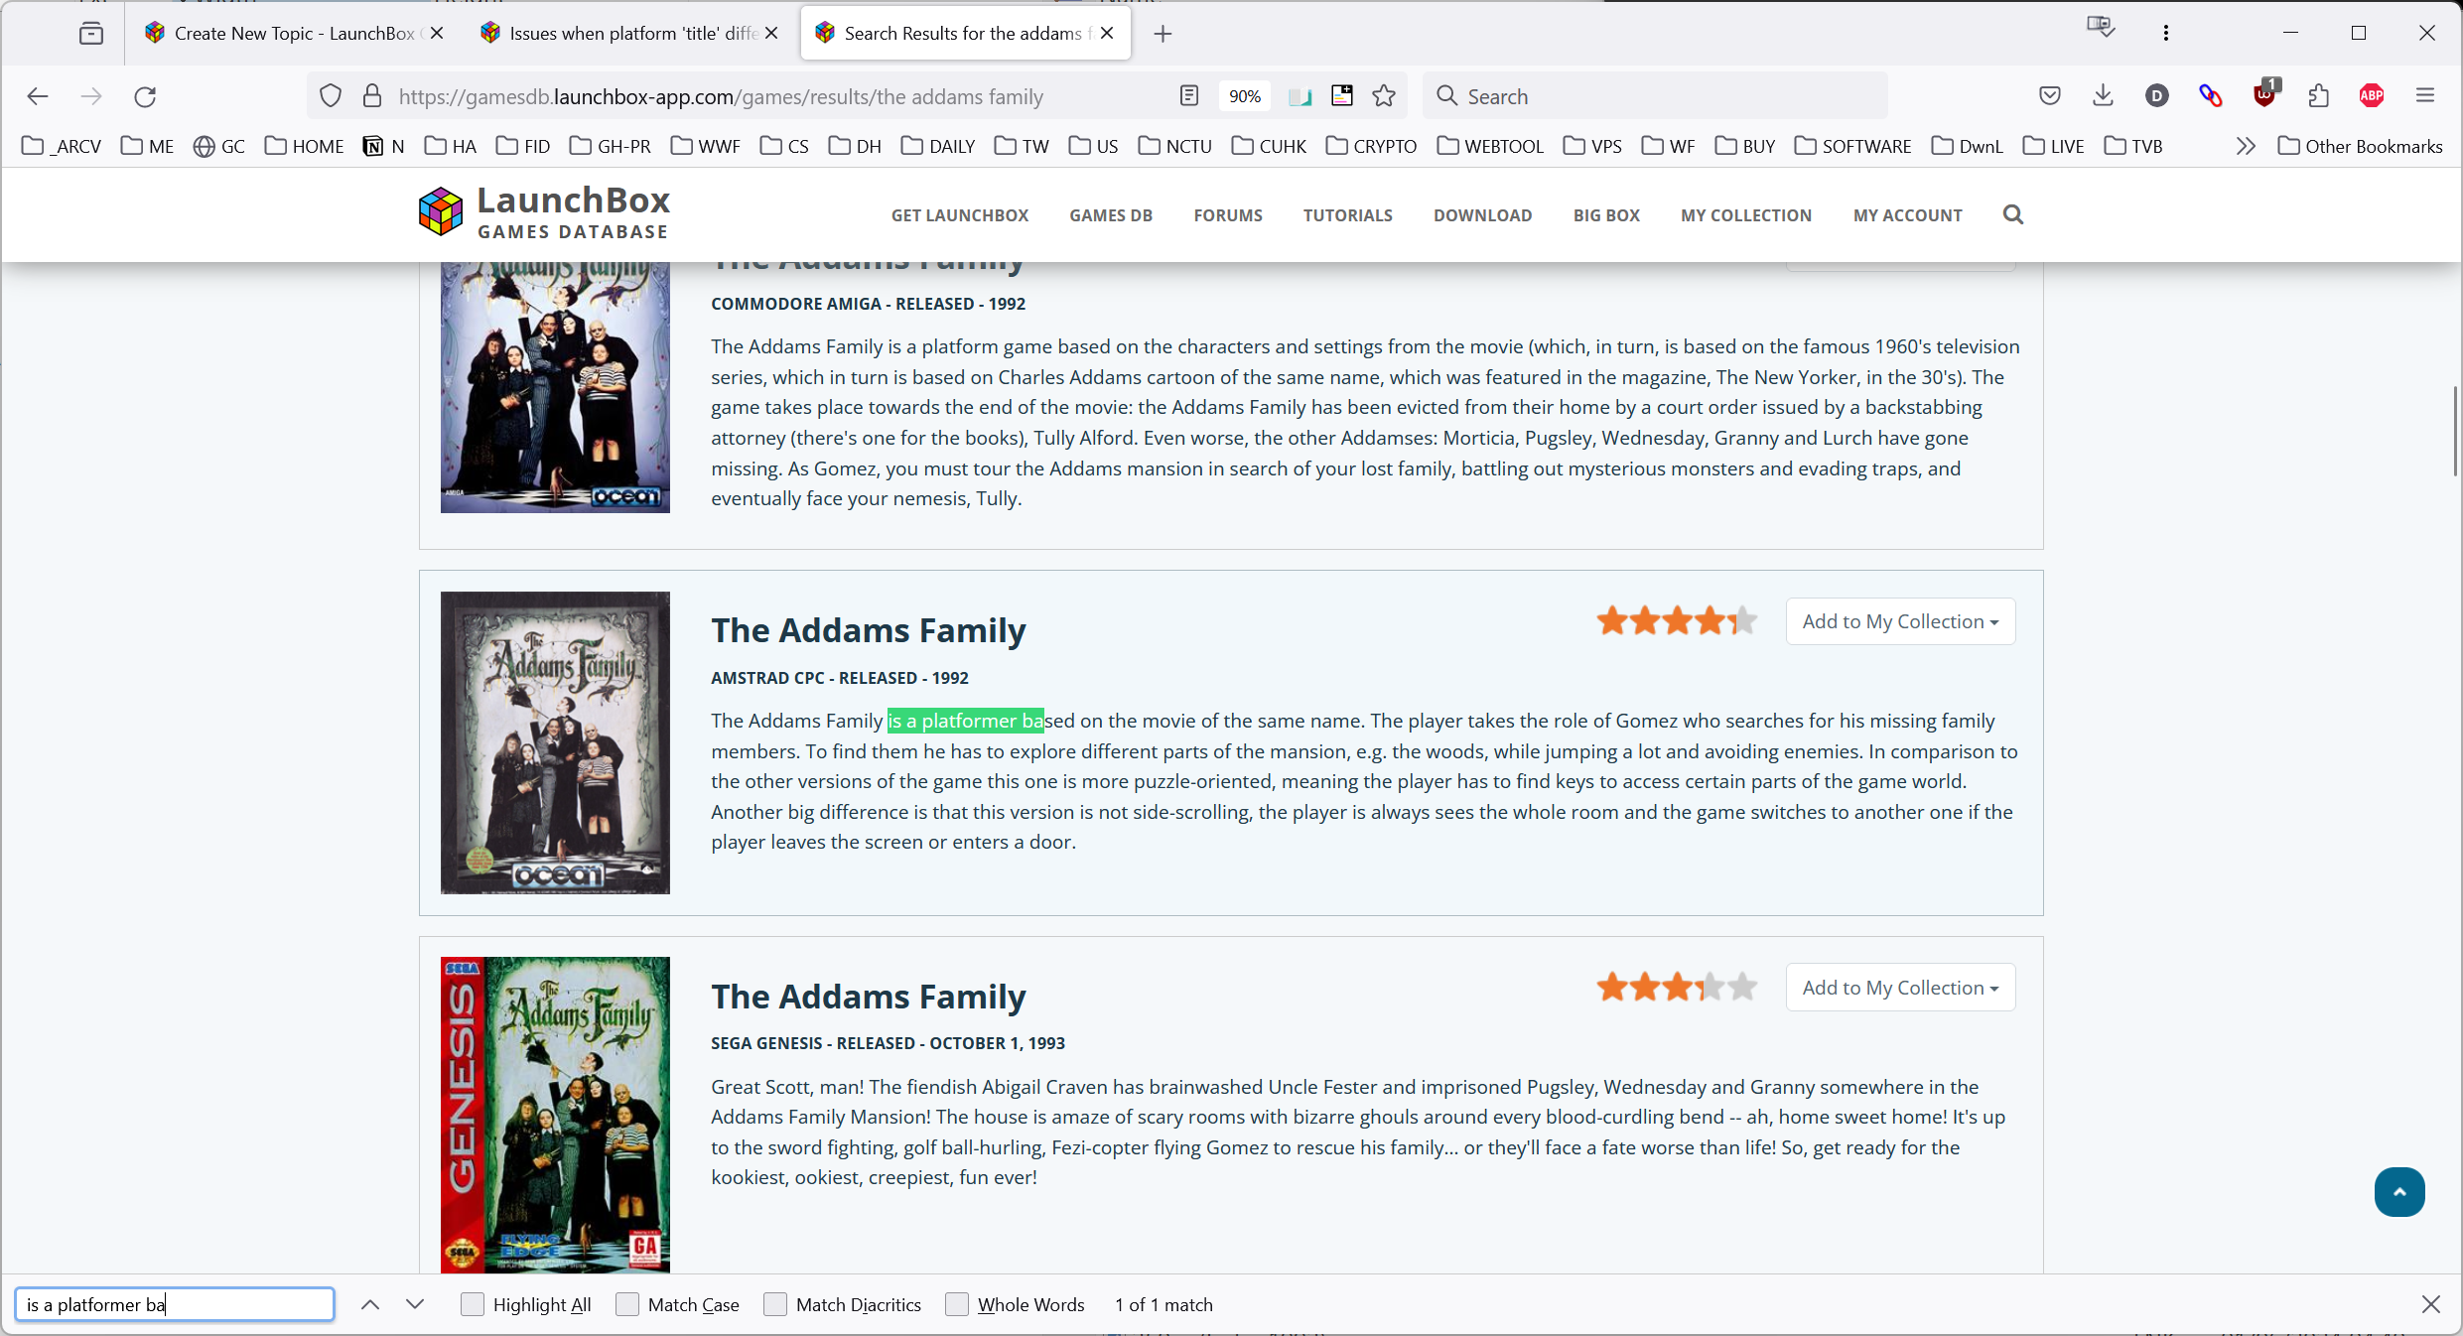Click the dark circular D extension icon
Image resolution: width=2463 pixels, height=1336 pixels.
2156,96
